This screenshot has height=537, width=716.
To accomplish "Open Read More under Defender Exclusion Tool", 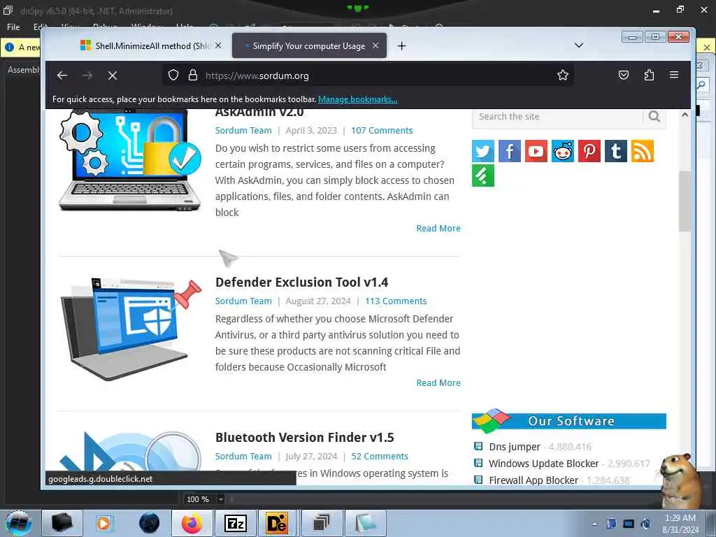I will tap(438, 382).
